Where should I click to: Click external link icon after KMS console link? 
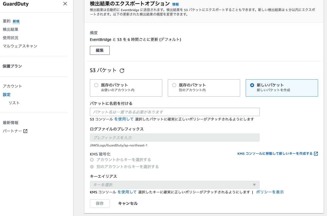click(316, 154)
